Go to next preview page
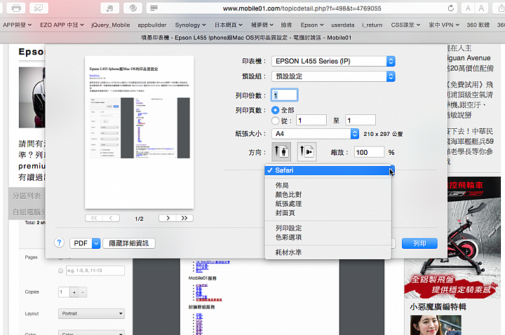505x335 pixels. click(168, 218)
